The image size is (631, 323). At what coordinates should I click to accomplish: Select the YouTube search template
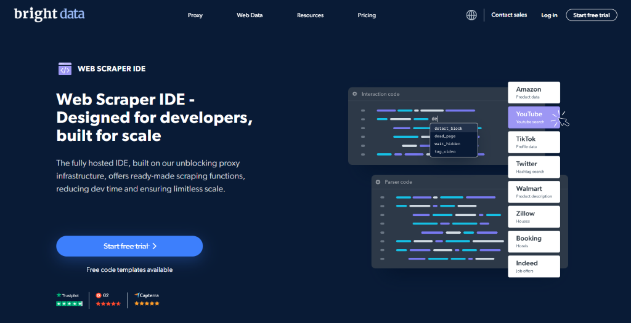click(x=534, y=118)
